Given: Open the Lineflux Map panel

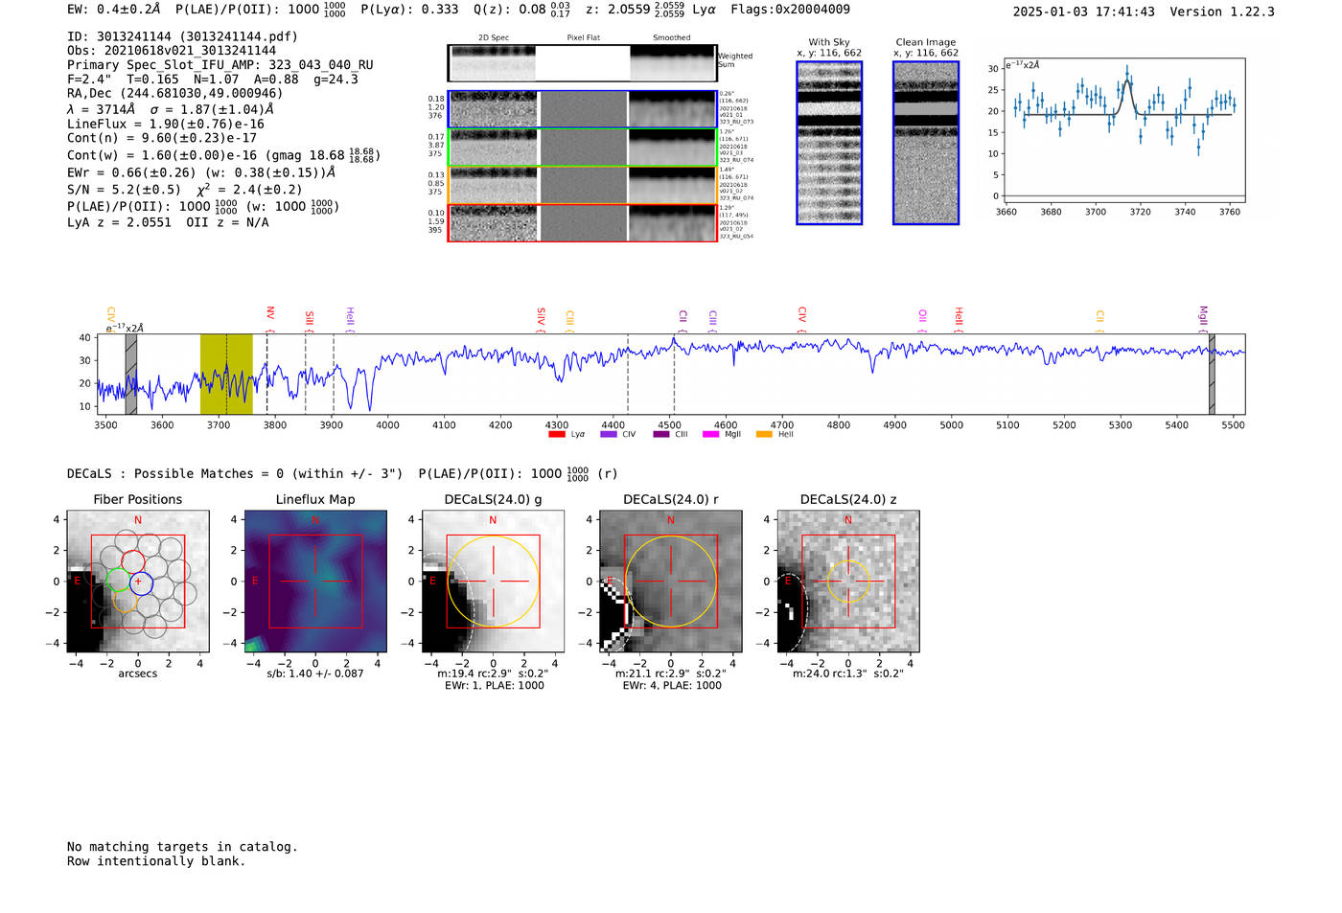Looking at the screenshot, I should point(315,582).
